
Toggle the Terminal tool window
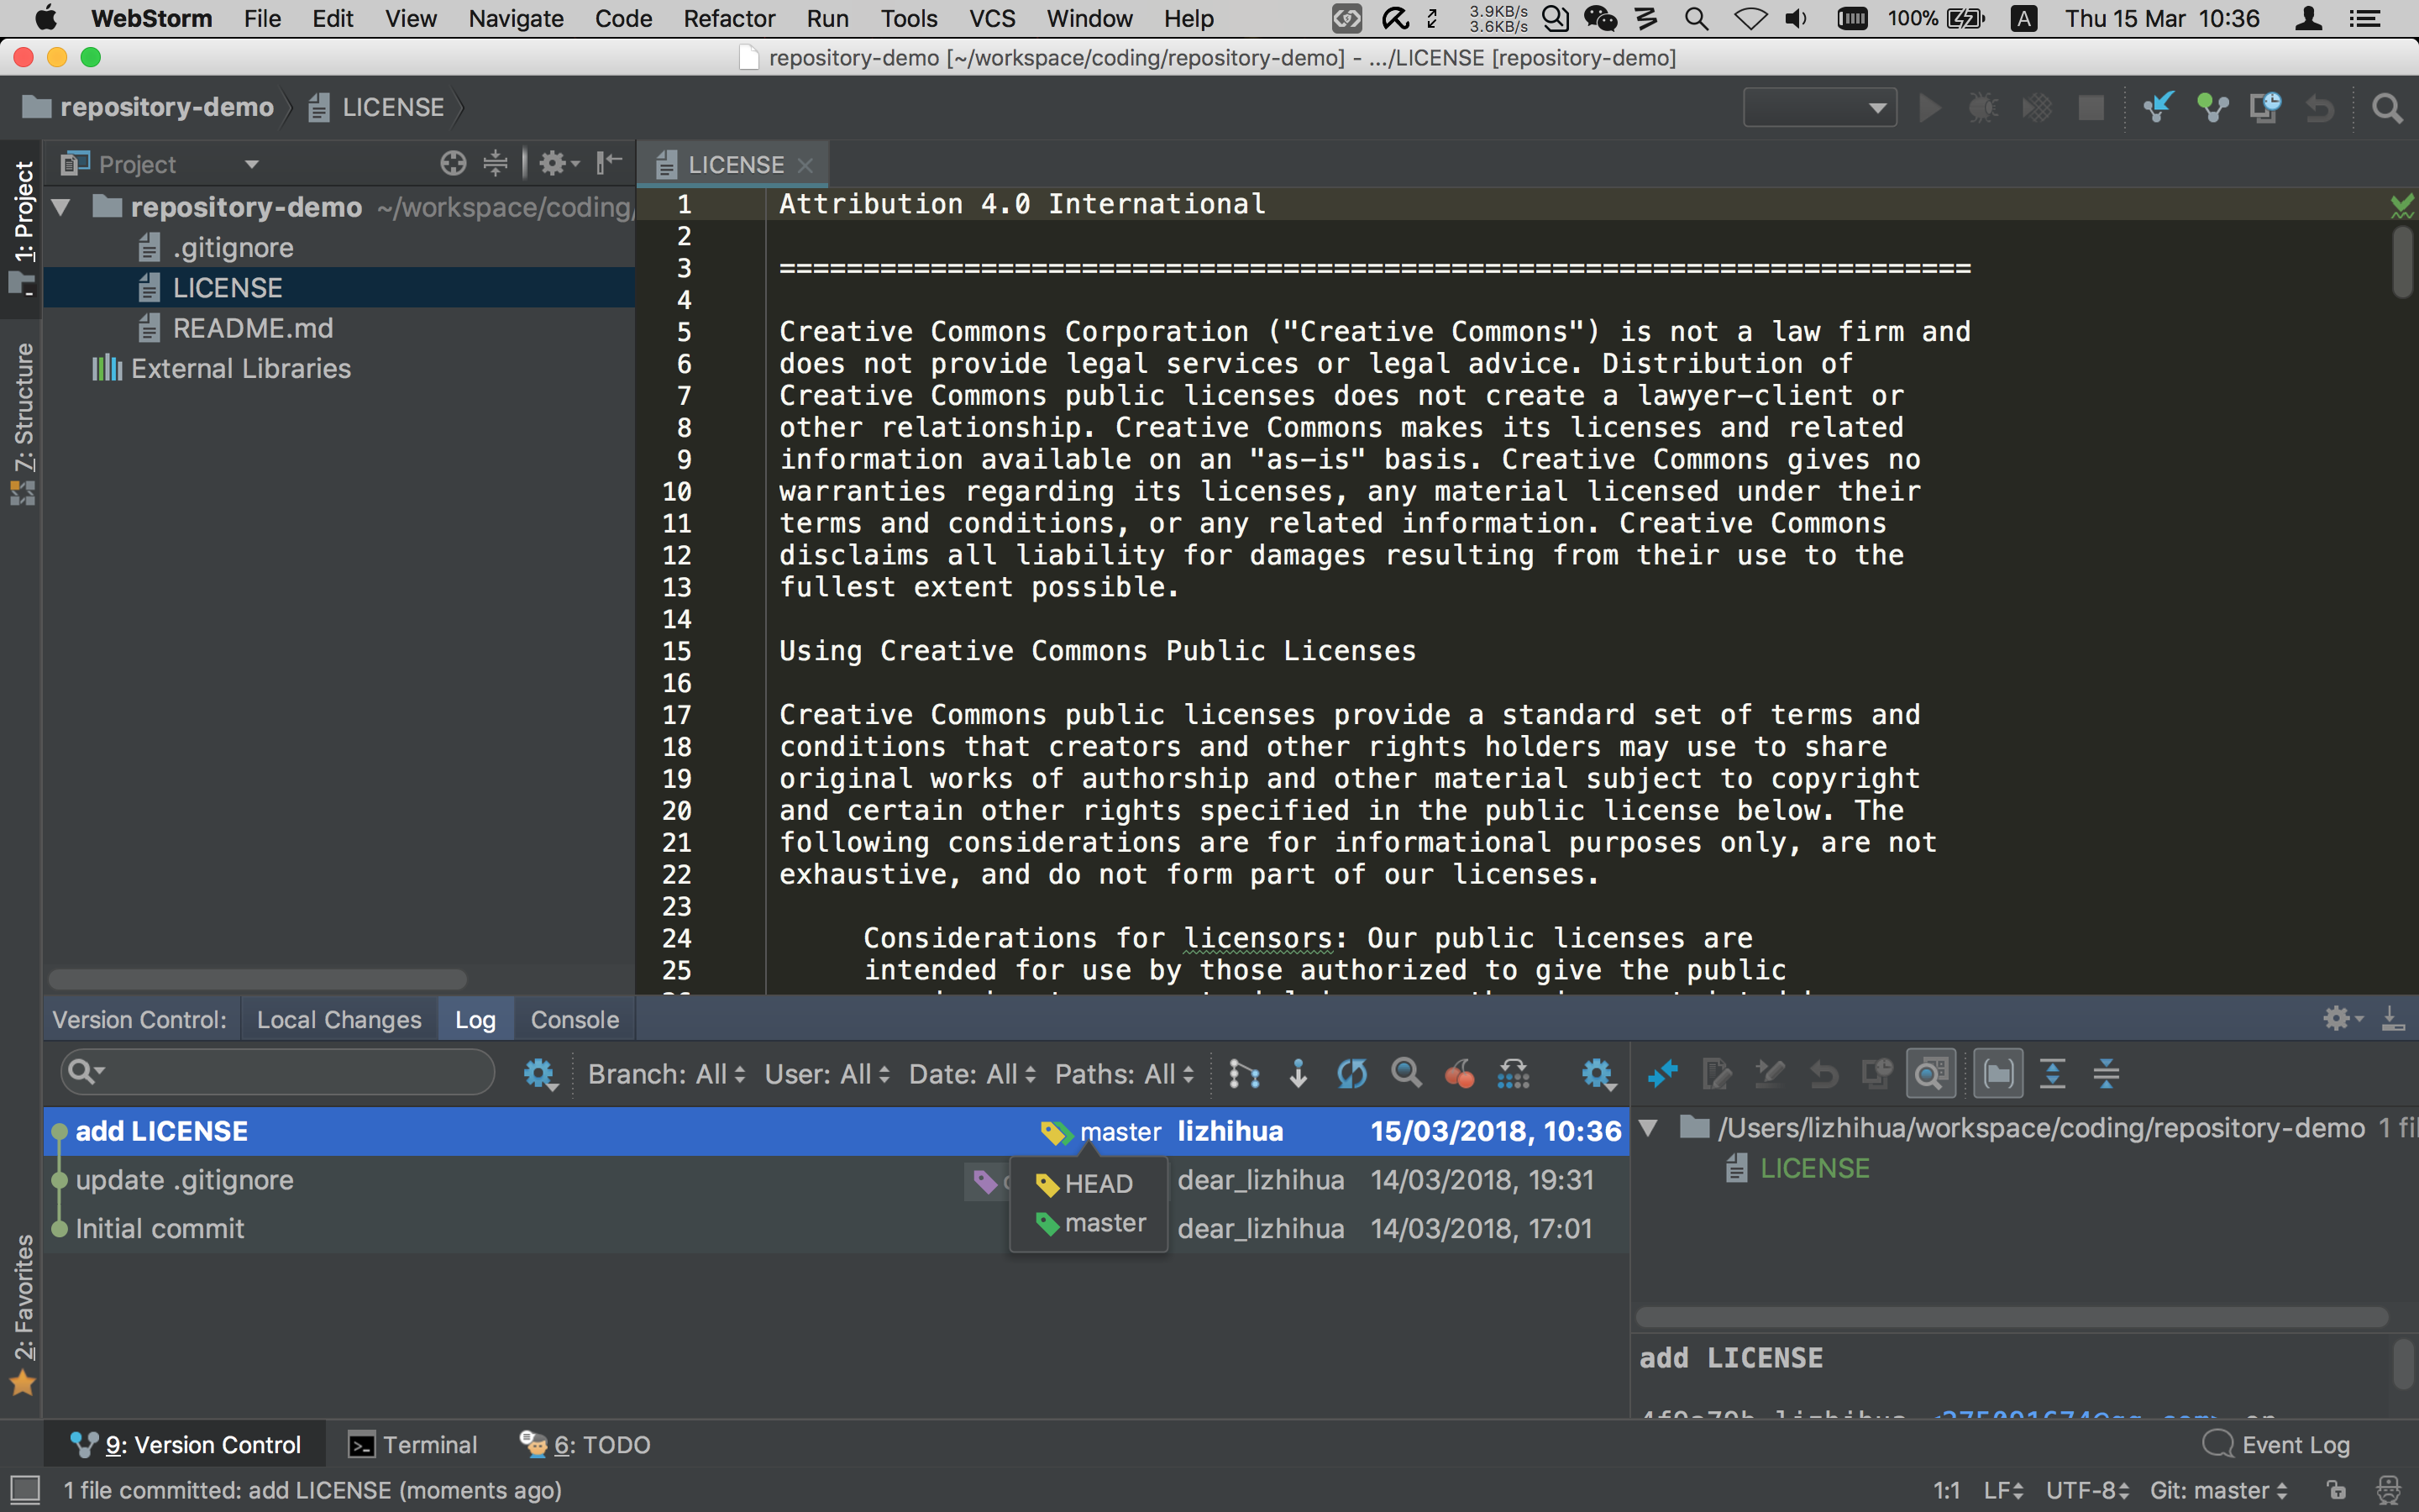tap(412, 1444)
